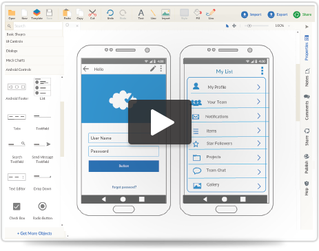Create a new file with New icon
This screenshot has width=319, height=251.
coord(24,13)
